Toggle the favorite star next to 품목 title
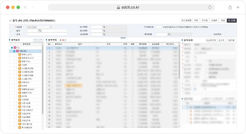 click(11, 21)
